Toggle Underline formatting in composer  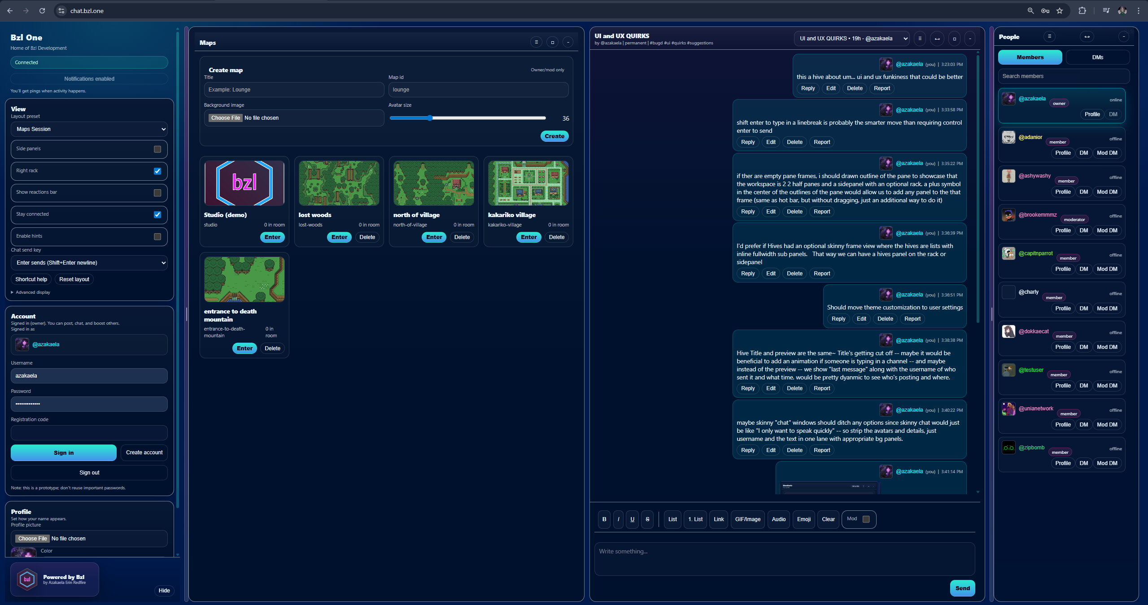point(632,519)
